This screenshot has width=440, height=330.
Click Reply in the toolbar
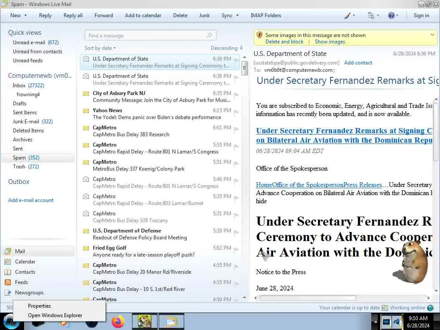pos(45,15)
